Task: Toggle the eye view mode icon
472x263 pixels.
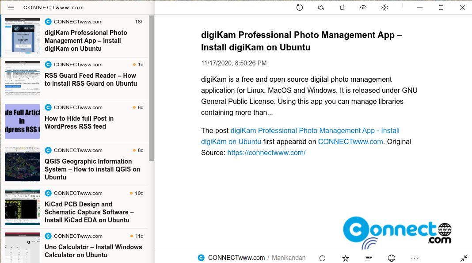Action: tap(363, 8)
